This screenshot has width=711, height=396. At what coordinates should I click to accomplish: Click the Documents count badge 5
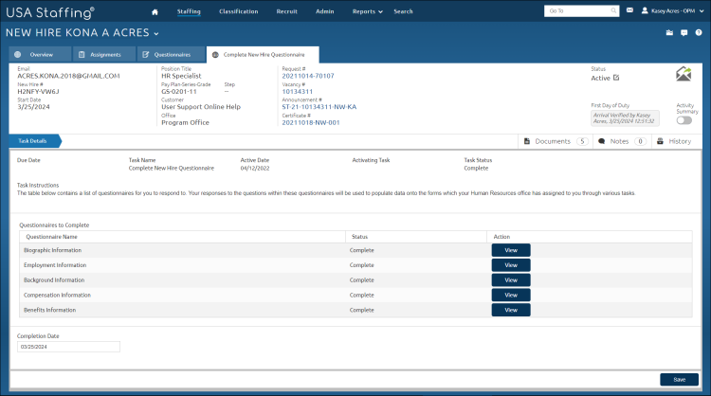click(x=582, y=141)
